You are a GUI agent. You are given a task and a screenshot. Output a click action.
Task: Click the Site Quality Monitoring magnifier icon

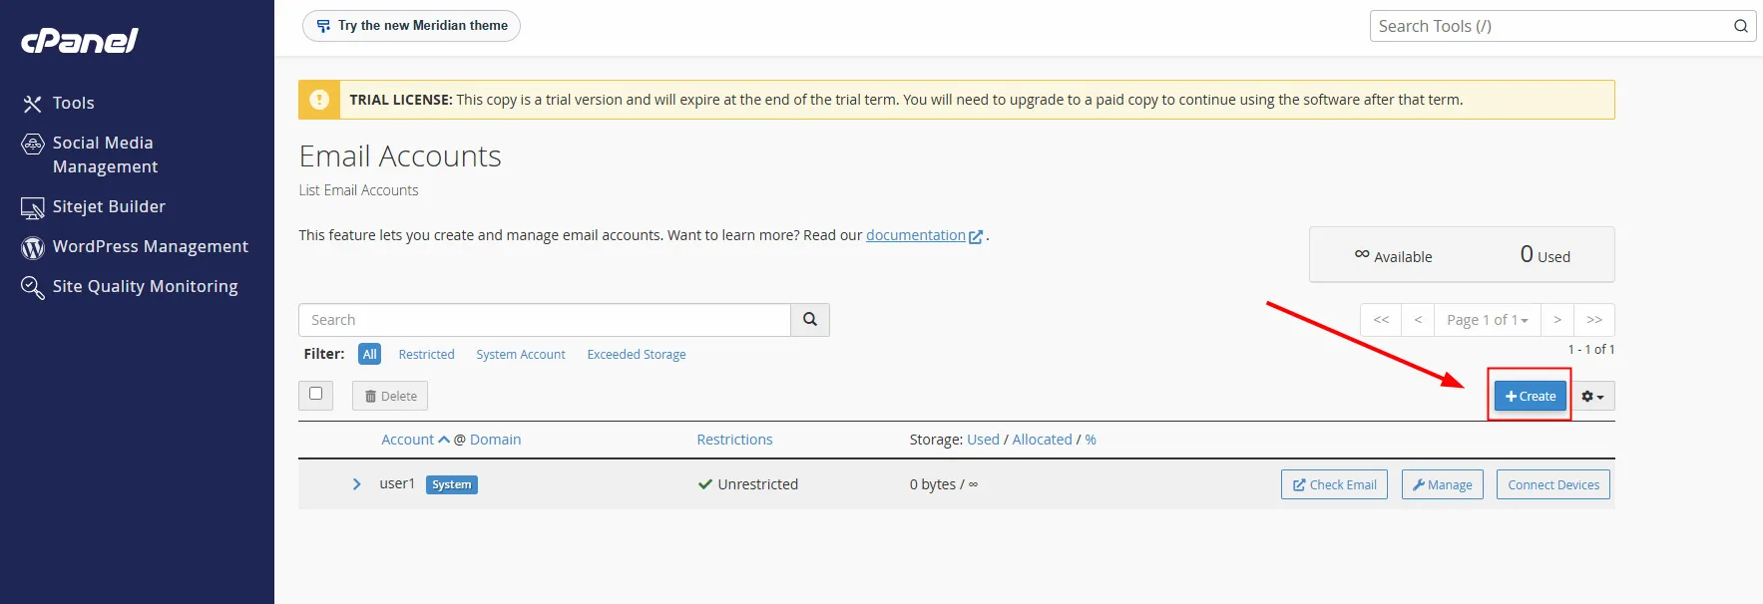33,287
